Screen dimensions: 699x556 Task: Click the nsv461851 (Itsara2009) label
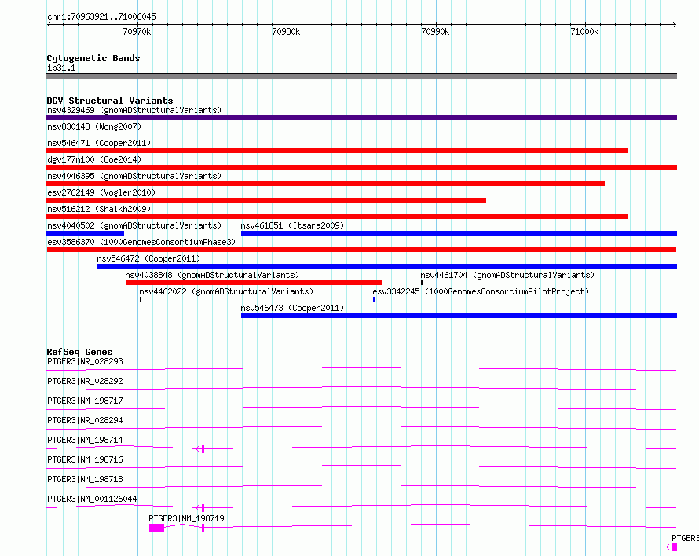292,225
